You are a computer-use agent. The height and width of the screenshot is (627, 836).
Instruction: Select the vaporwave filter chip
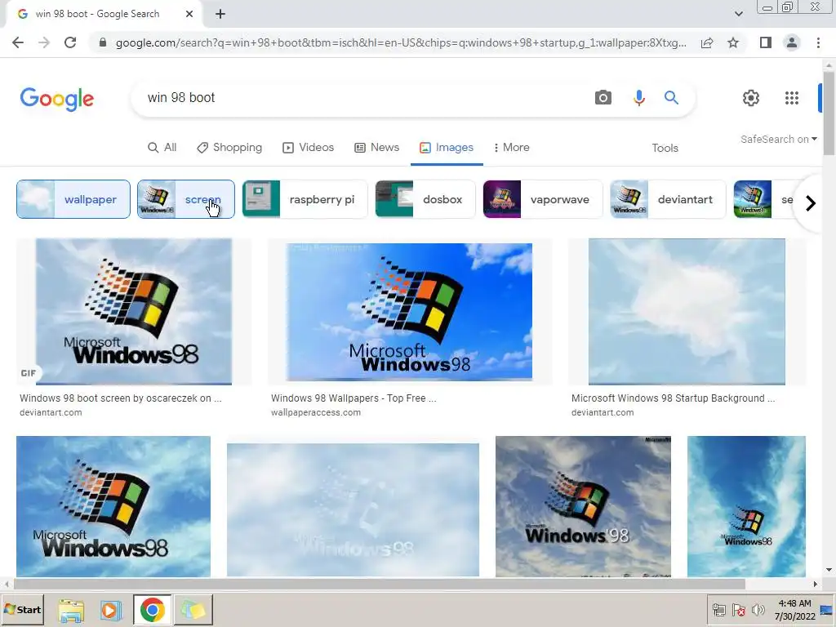coord(543,199)
